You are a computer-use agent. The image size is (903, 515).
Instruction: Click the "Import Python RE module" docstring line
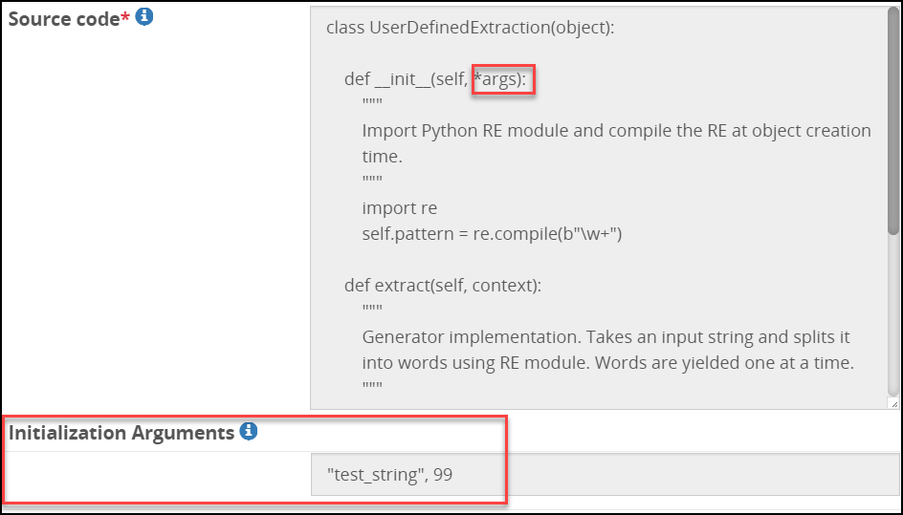click(x=616, y=131)
